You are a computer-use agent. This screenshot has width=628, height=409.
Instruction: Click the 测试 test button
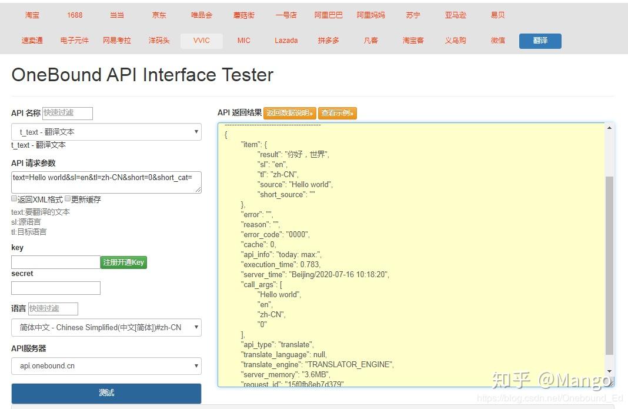click(106, 393)
